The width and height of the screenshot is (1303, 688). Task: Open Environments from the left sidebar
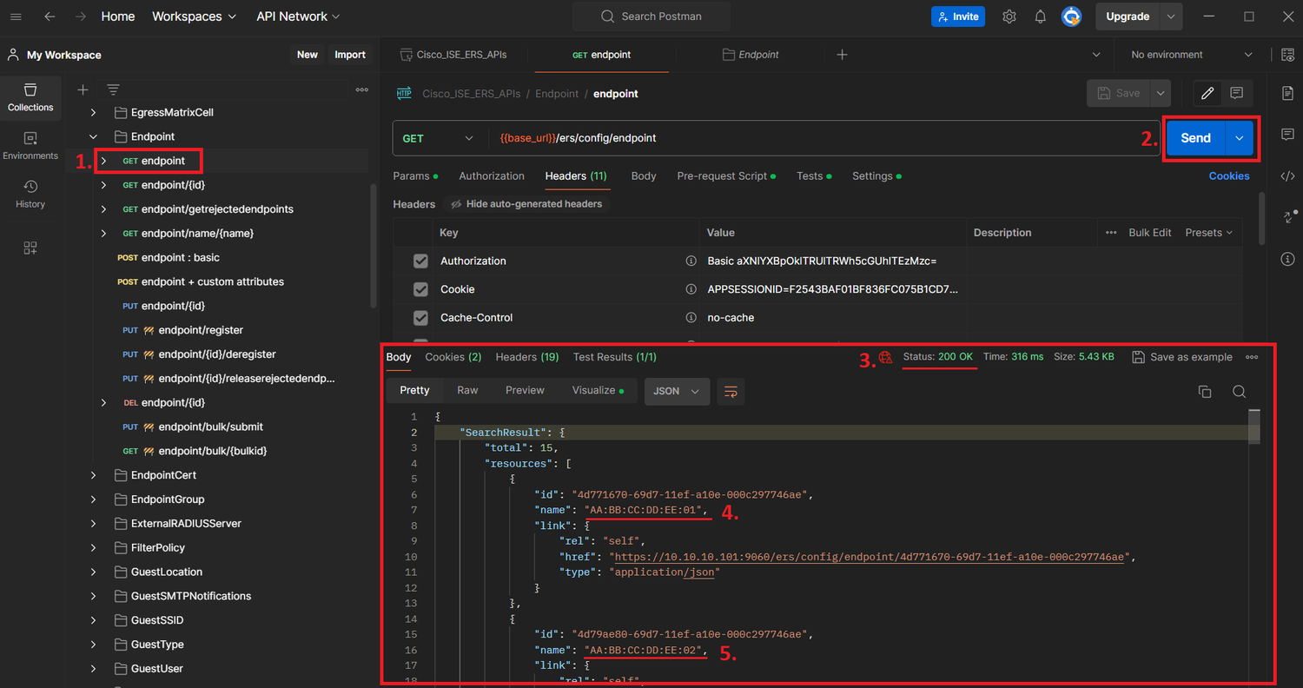pos(30,146)
